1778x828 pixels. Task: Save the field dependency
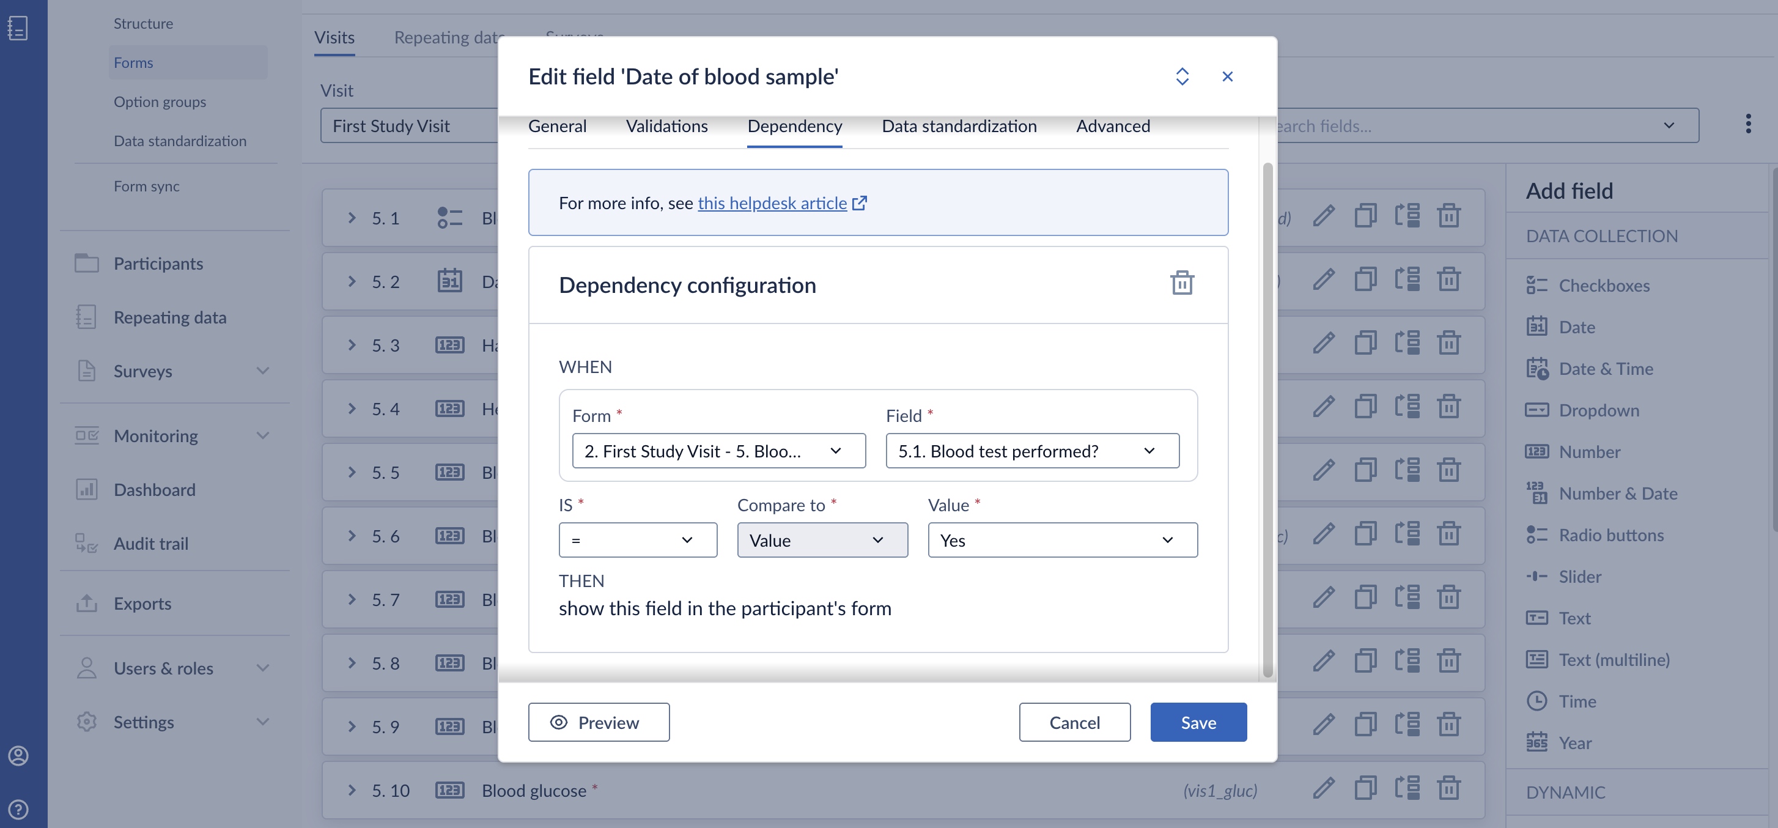pyautogui.click(x=1198, y=722)
